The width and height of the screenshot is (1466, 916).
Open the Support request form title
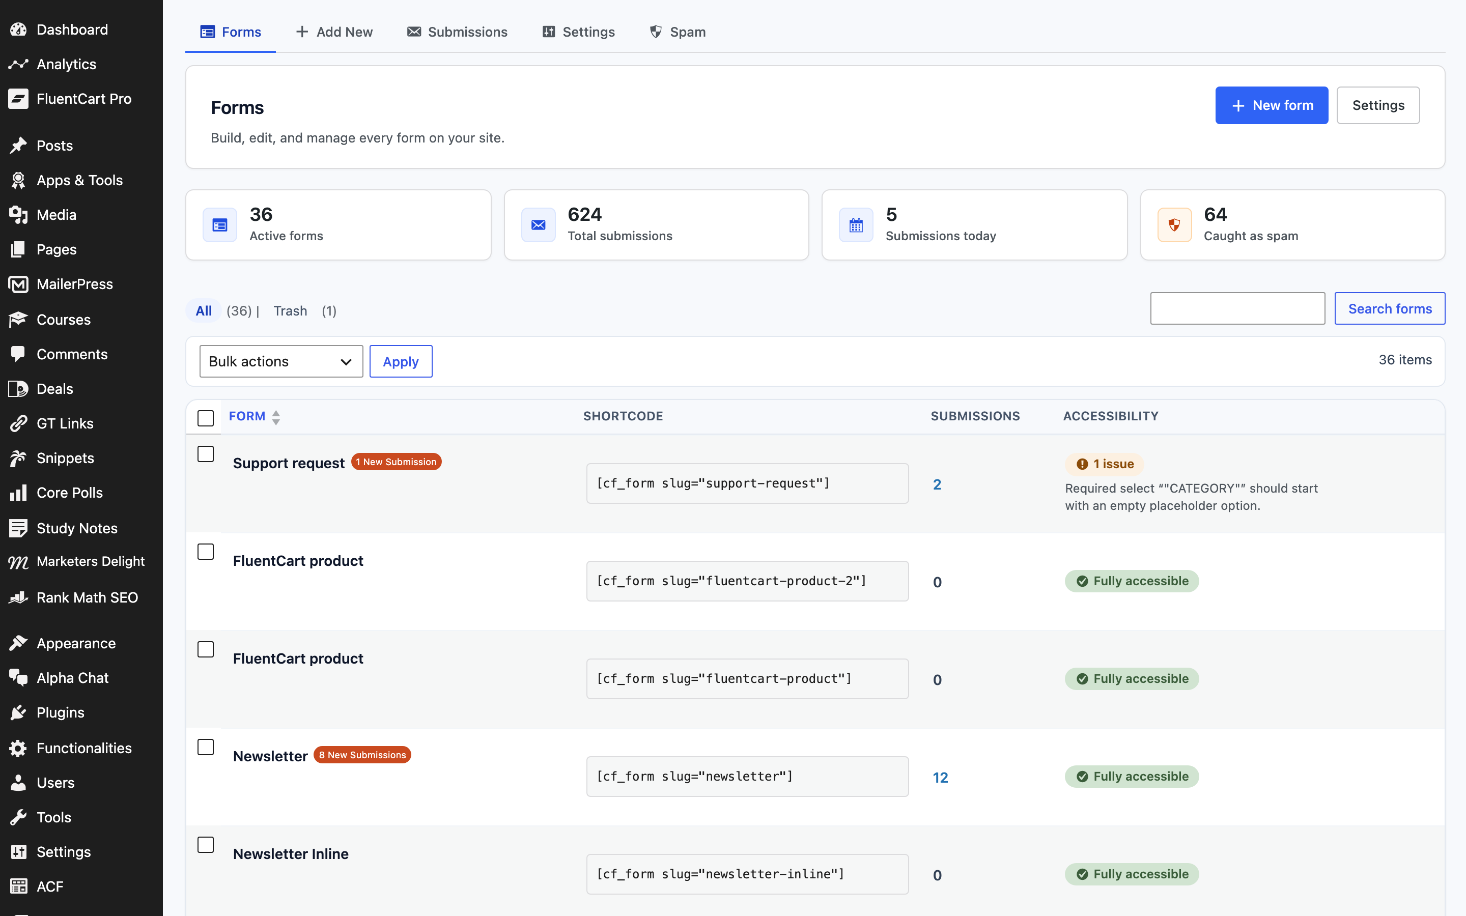point(288,463)
